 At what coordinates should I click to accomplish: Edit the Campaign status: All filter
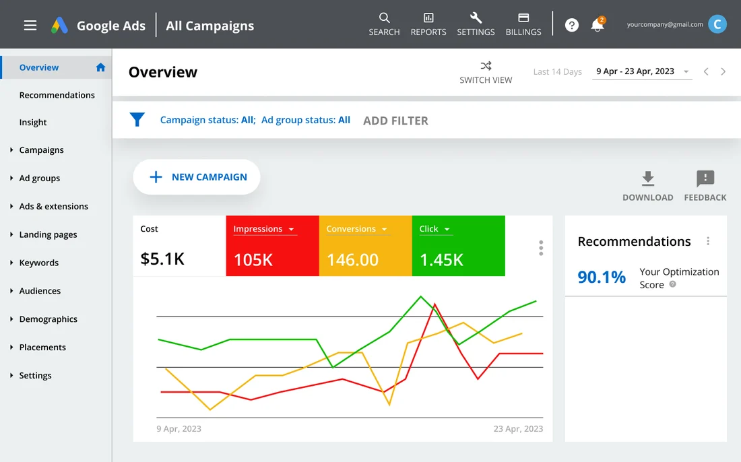207,120
